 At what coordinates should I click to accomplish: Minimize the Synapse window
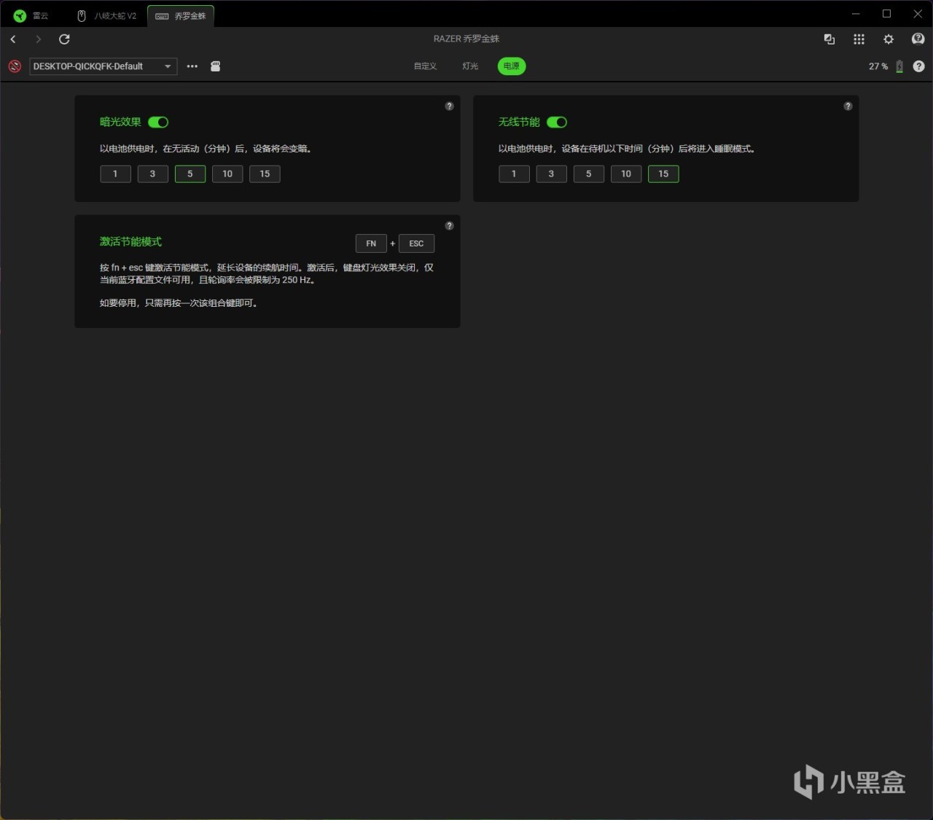click(x=856, y=14)
